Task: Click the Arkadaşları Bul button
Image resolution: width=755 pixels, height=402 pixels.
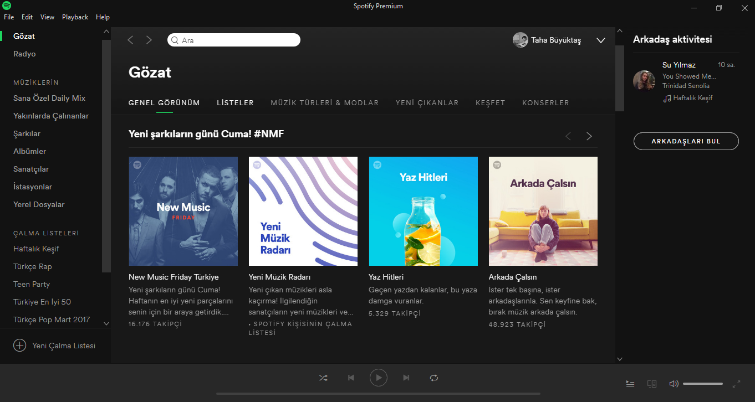Action: (x=686, y=141)
